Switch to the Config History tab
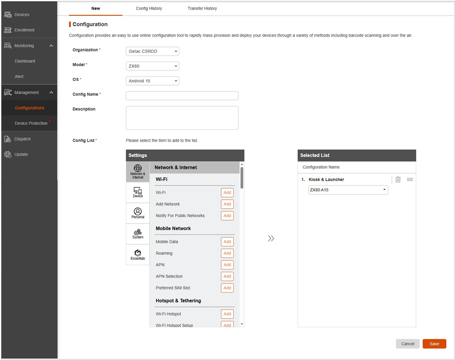Screen dimensions: 455x360 (x=149, y=9)
